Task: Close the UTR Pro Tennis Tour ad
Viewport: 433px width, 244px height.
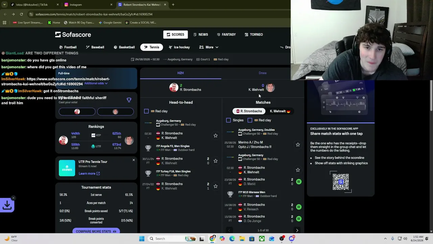Action: (x=134, y=160)
